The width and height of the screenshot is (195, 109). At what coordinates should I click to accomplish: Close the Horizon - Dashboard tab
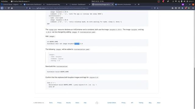click(x=89, y=5)
